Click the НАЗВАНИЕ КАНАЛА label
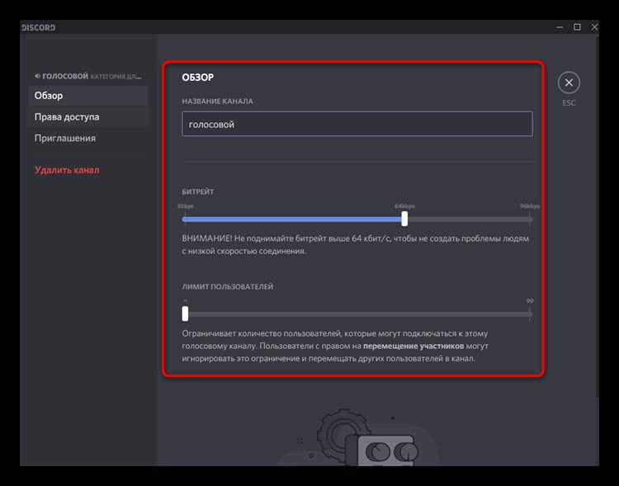 [218, 101]
